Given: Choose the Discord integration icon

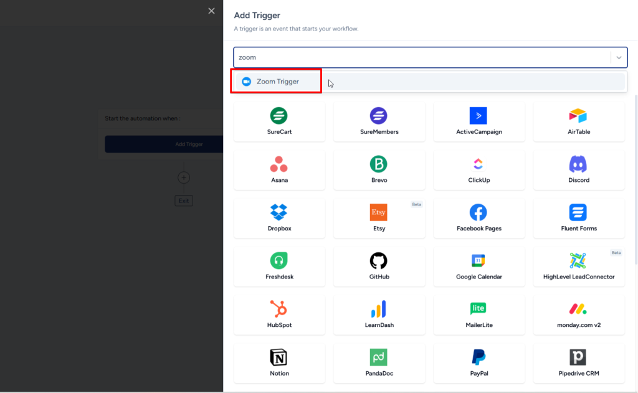Looking at the screenshot, I should [578, 164].
